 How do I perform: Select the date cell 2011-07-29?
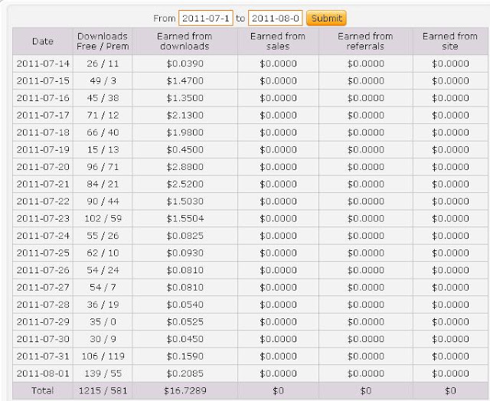(43, 321)
